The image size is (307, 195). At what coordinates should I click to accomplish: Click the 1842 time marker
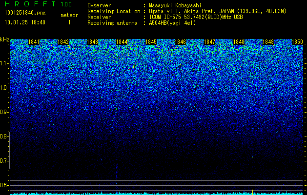pos(63,42)
